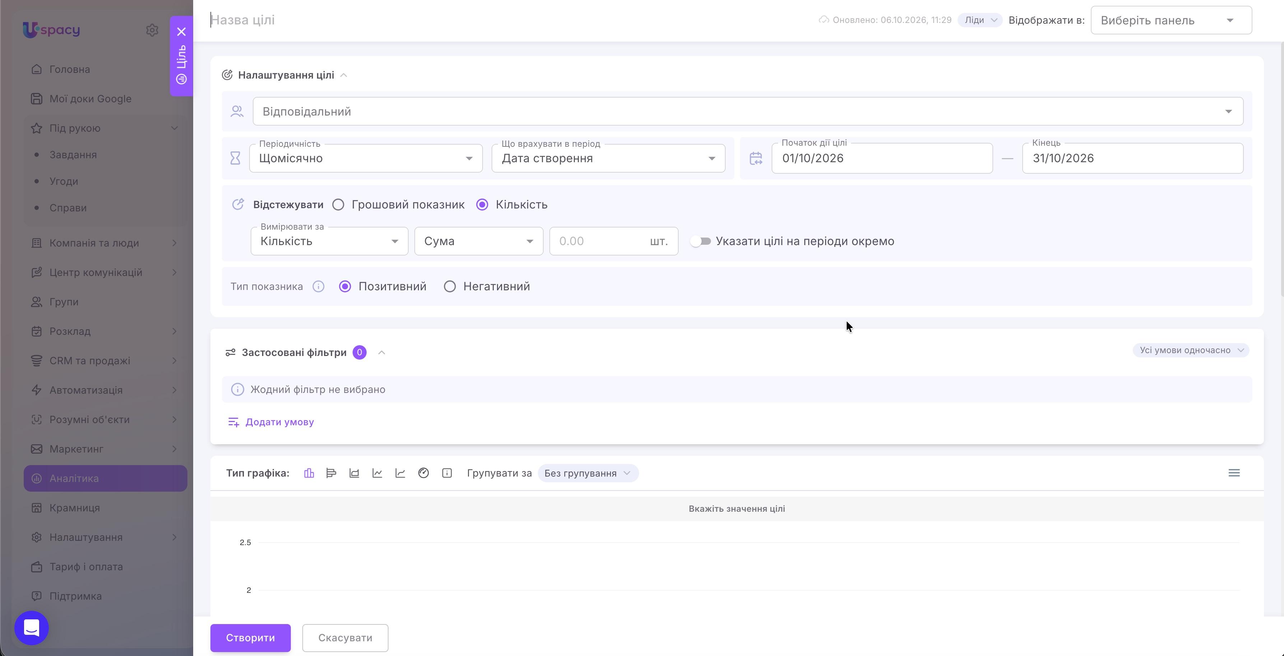Open Завдання under Під рукою

click(x=73, y=155)
